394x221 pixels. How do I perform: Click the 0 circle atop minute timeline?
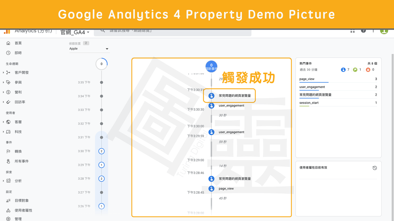pos(101,64)
